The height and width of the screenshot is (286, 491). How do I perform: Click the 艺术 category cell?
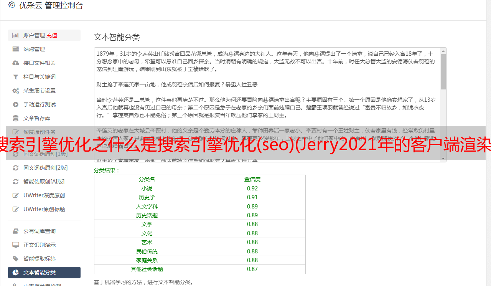tap(147, 242)
